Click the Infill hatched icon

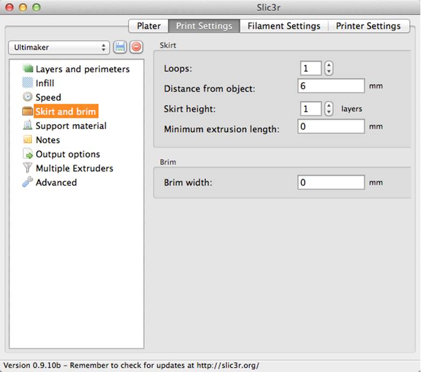point(28,83)
